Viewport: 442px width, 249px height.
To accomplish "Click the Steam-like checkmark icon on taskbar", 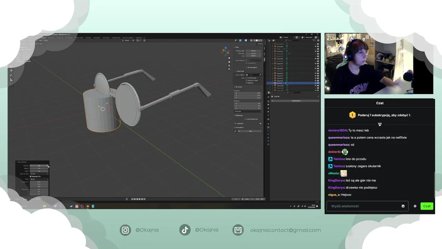I will click(71, 206).
